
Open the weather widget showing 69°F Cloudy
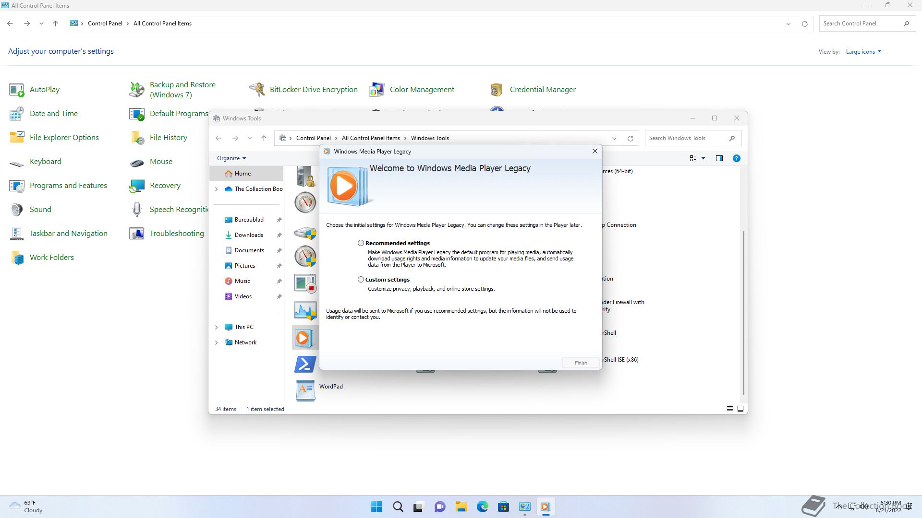pyautogui.click(x=26, y=507)
